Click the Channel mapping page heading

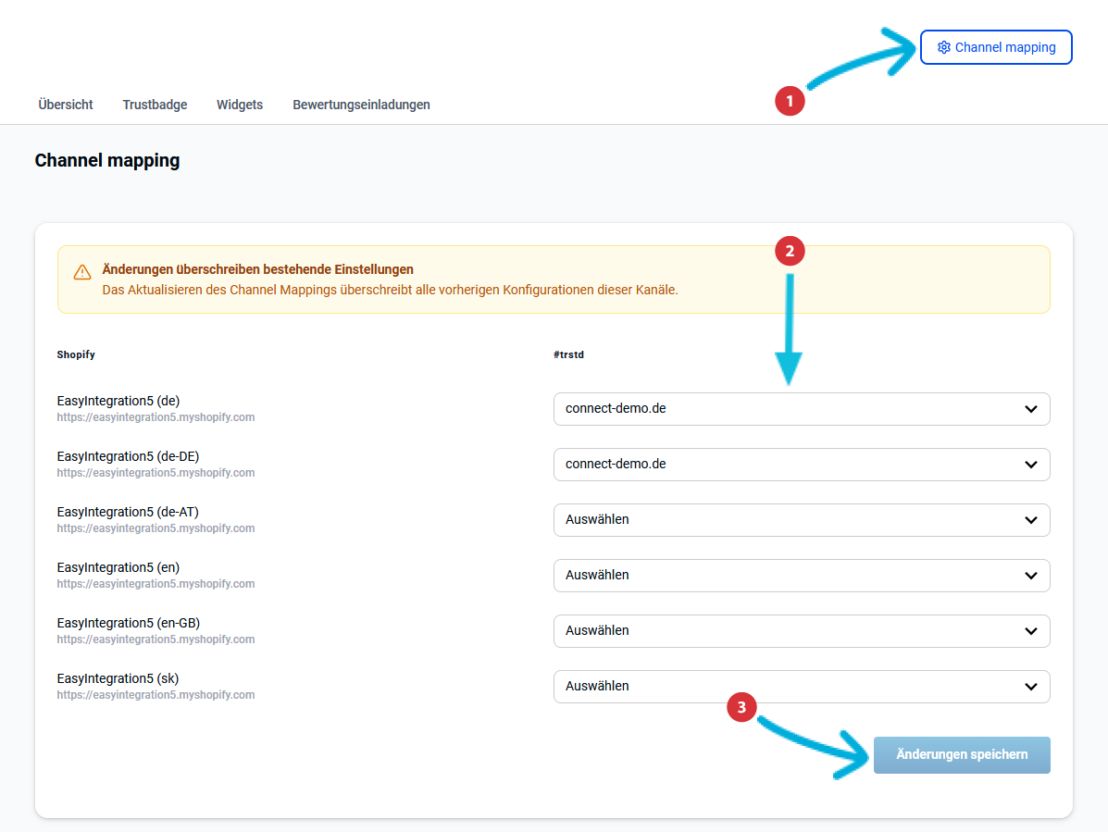(107, 160)
